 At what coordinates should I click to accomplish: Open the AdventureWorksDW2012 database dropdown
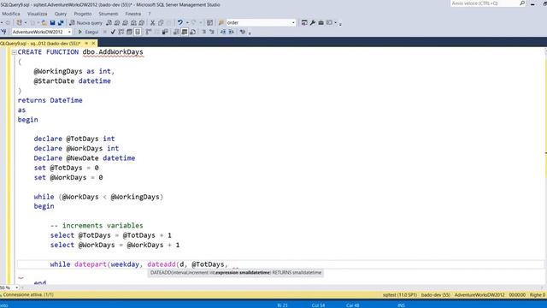[69, 32]
